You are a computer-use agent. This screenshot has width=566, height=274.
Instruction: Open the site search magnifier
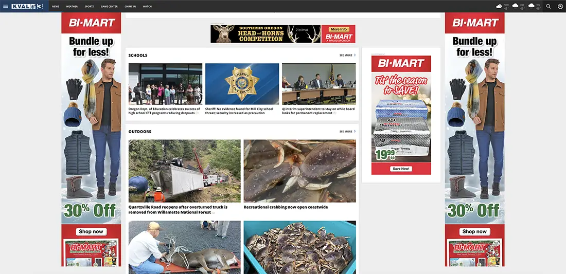point(549,6)
